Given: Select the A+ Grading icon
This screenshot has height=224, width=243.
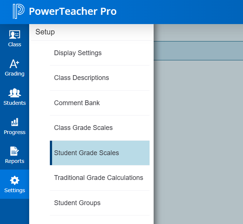Looking at the screenshot, I should 14,64.
